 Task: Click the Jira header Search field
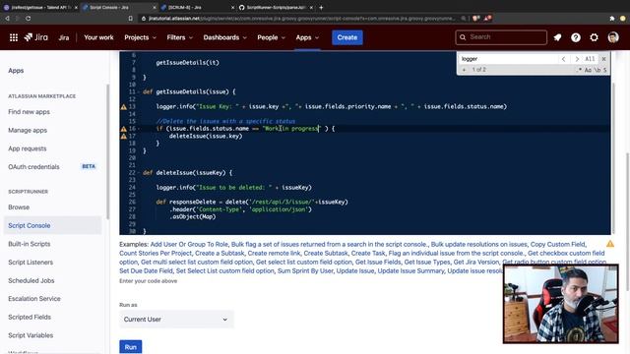(x=501, y=37)
